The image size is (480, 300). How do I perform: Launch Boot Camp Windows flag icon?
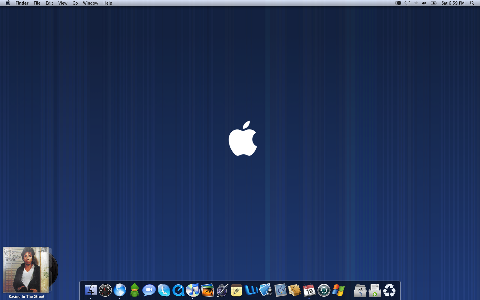[339, 290]
